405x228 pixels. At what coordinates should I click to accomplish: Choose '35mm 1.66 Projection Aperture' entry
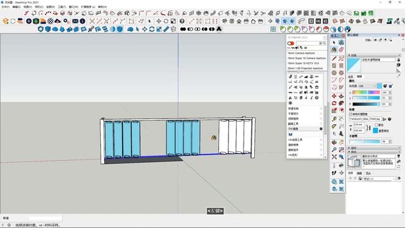tap(305, 68)
